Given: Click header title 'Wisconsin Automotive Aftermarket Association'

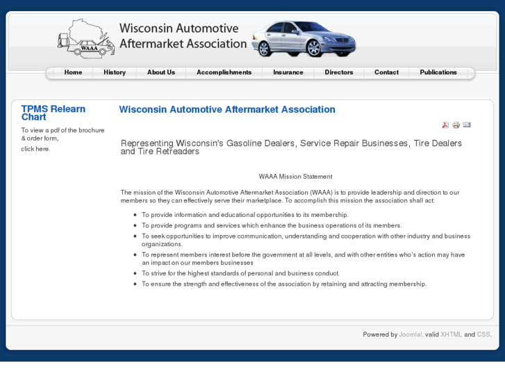Looking at the screenshot, I should [183, 35].
